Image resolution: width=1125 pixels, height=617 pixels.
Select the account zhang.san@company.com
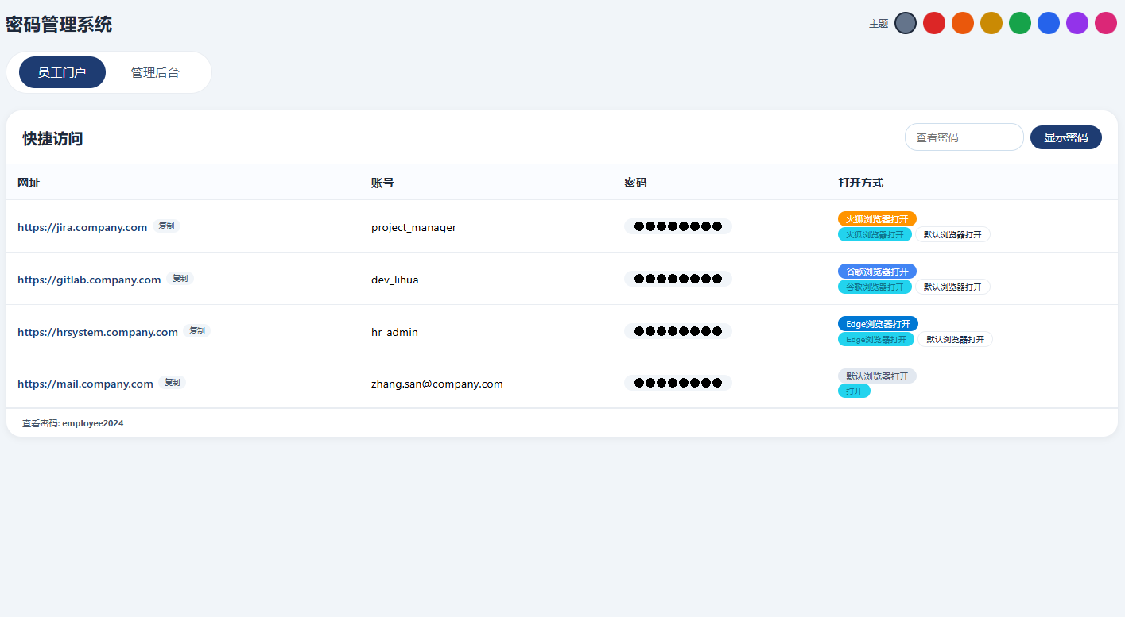(436, 384)
